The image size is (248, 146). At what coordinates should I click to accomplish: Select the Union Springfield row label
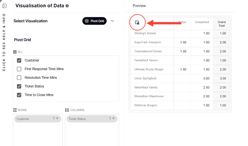coord(145,78)
